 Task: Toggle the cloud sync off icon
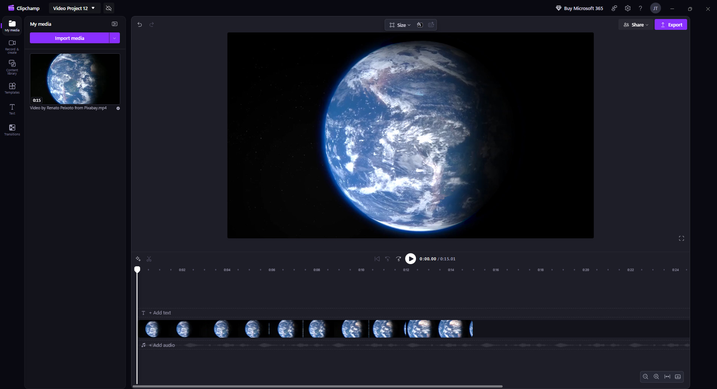point(109,8)
